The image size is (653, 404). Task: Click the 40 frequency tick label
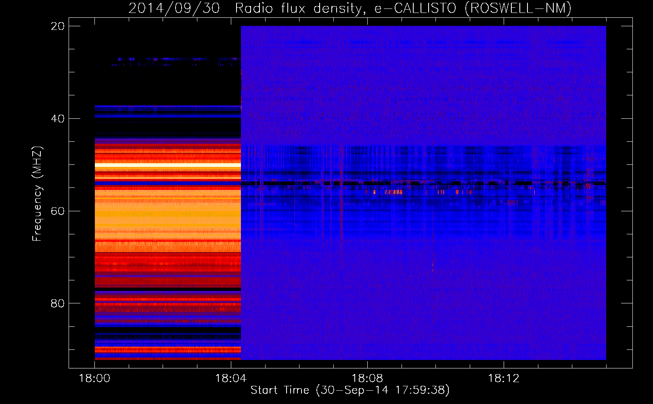pos(58,119)
